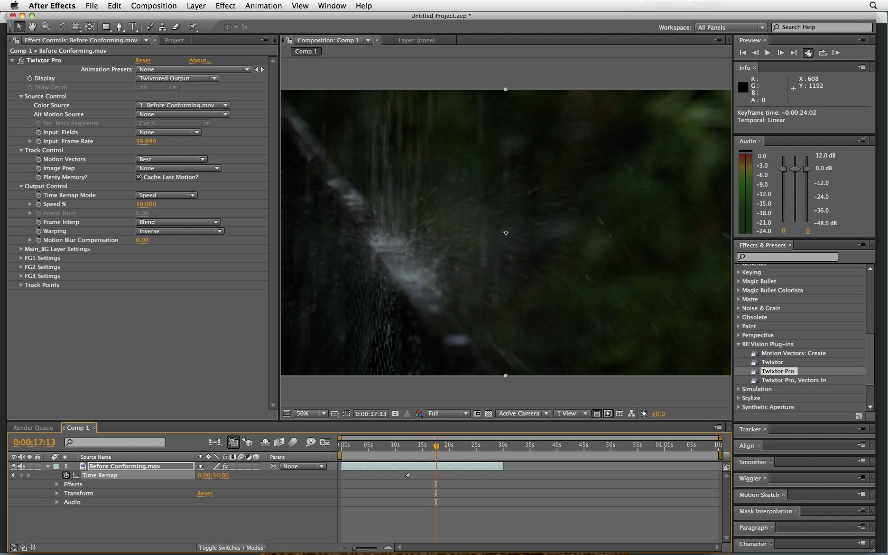Click About... link for Twixtor Pro

coord(200,60)
